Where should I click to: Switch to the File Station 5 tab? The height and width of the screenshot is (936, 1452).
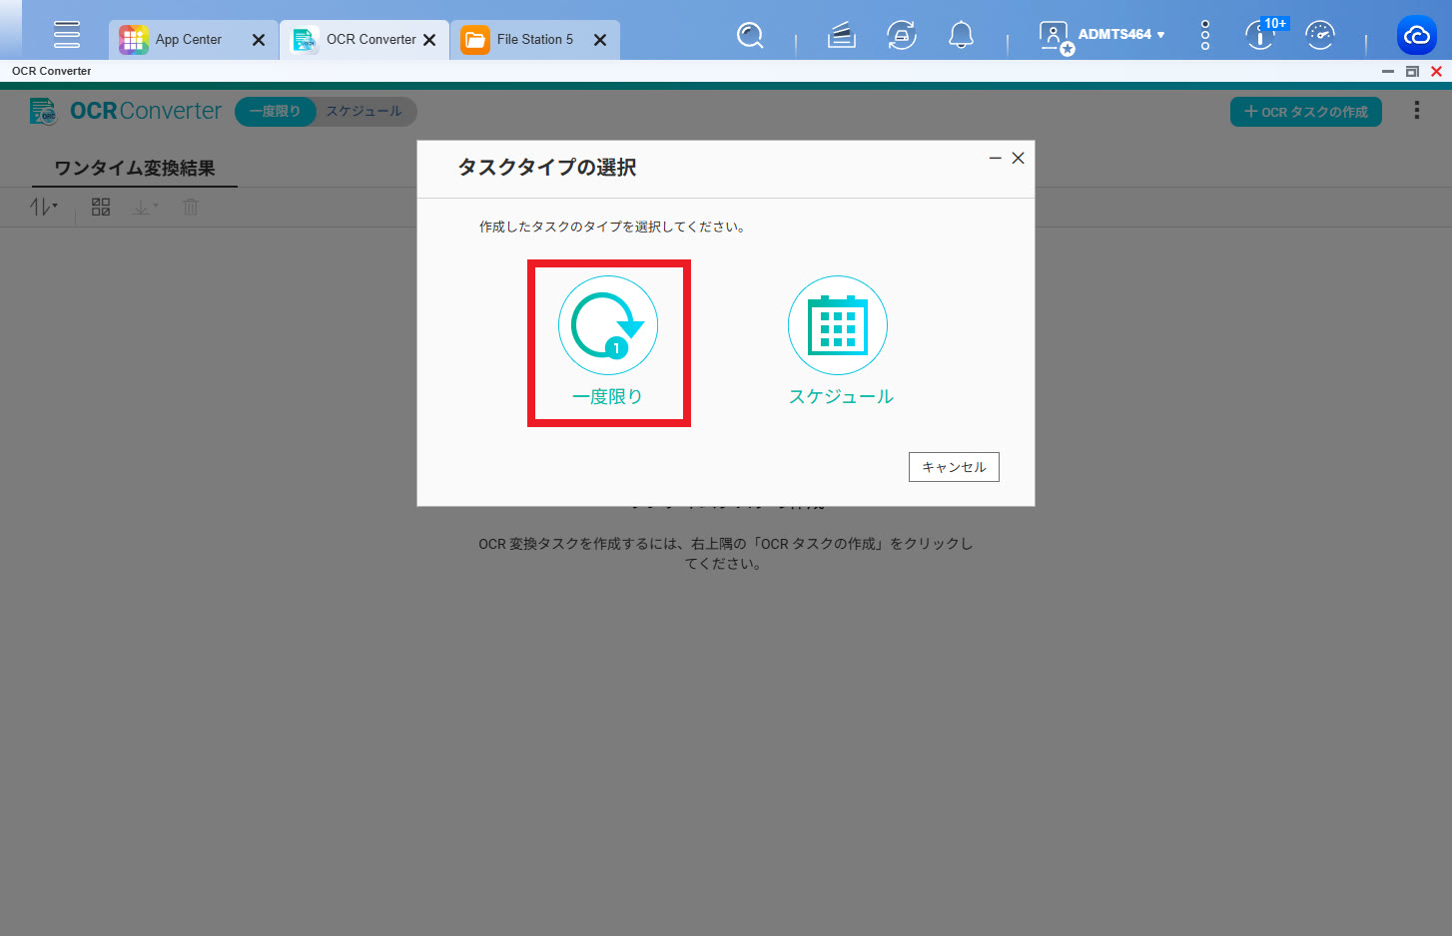(x=534, y=40)
